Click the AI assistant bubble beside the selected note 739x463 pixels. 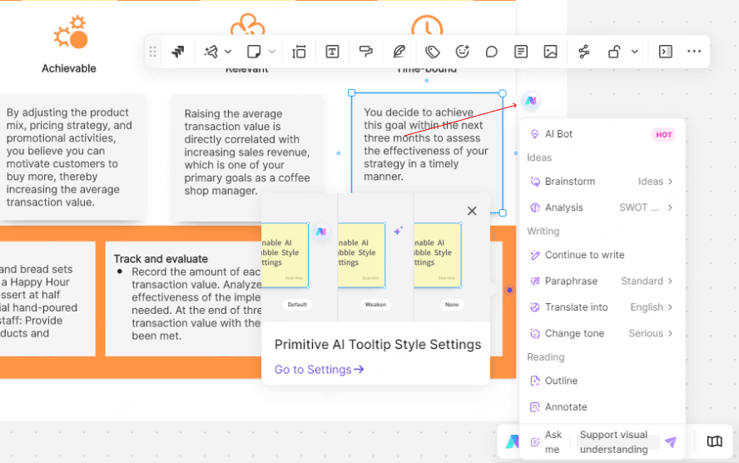click(x=531, y=101)
